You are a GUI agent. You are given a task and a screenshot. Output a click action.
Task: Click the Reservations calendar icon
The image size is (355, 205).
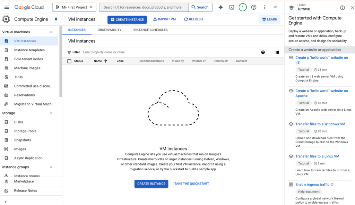(x=6, y=95)
